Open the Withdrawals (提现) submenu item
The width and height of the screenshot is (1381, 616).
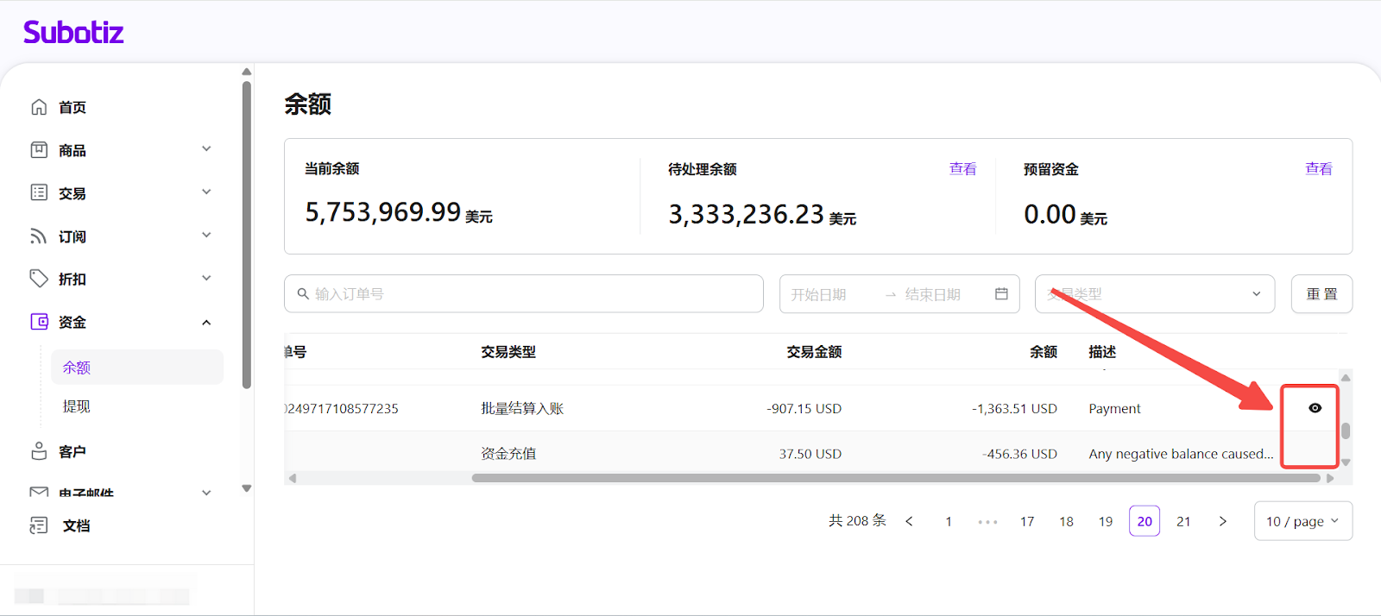77,406
